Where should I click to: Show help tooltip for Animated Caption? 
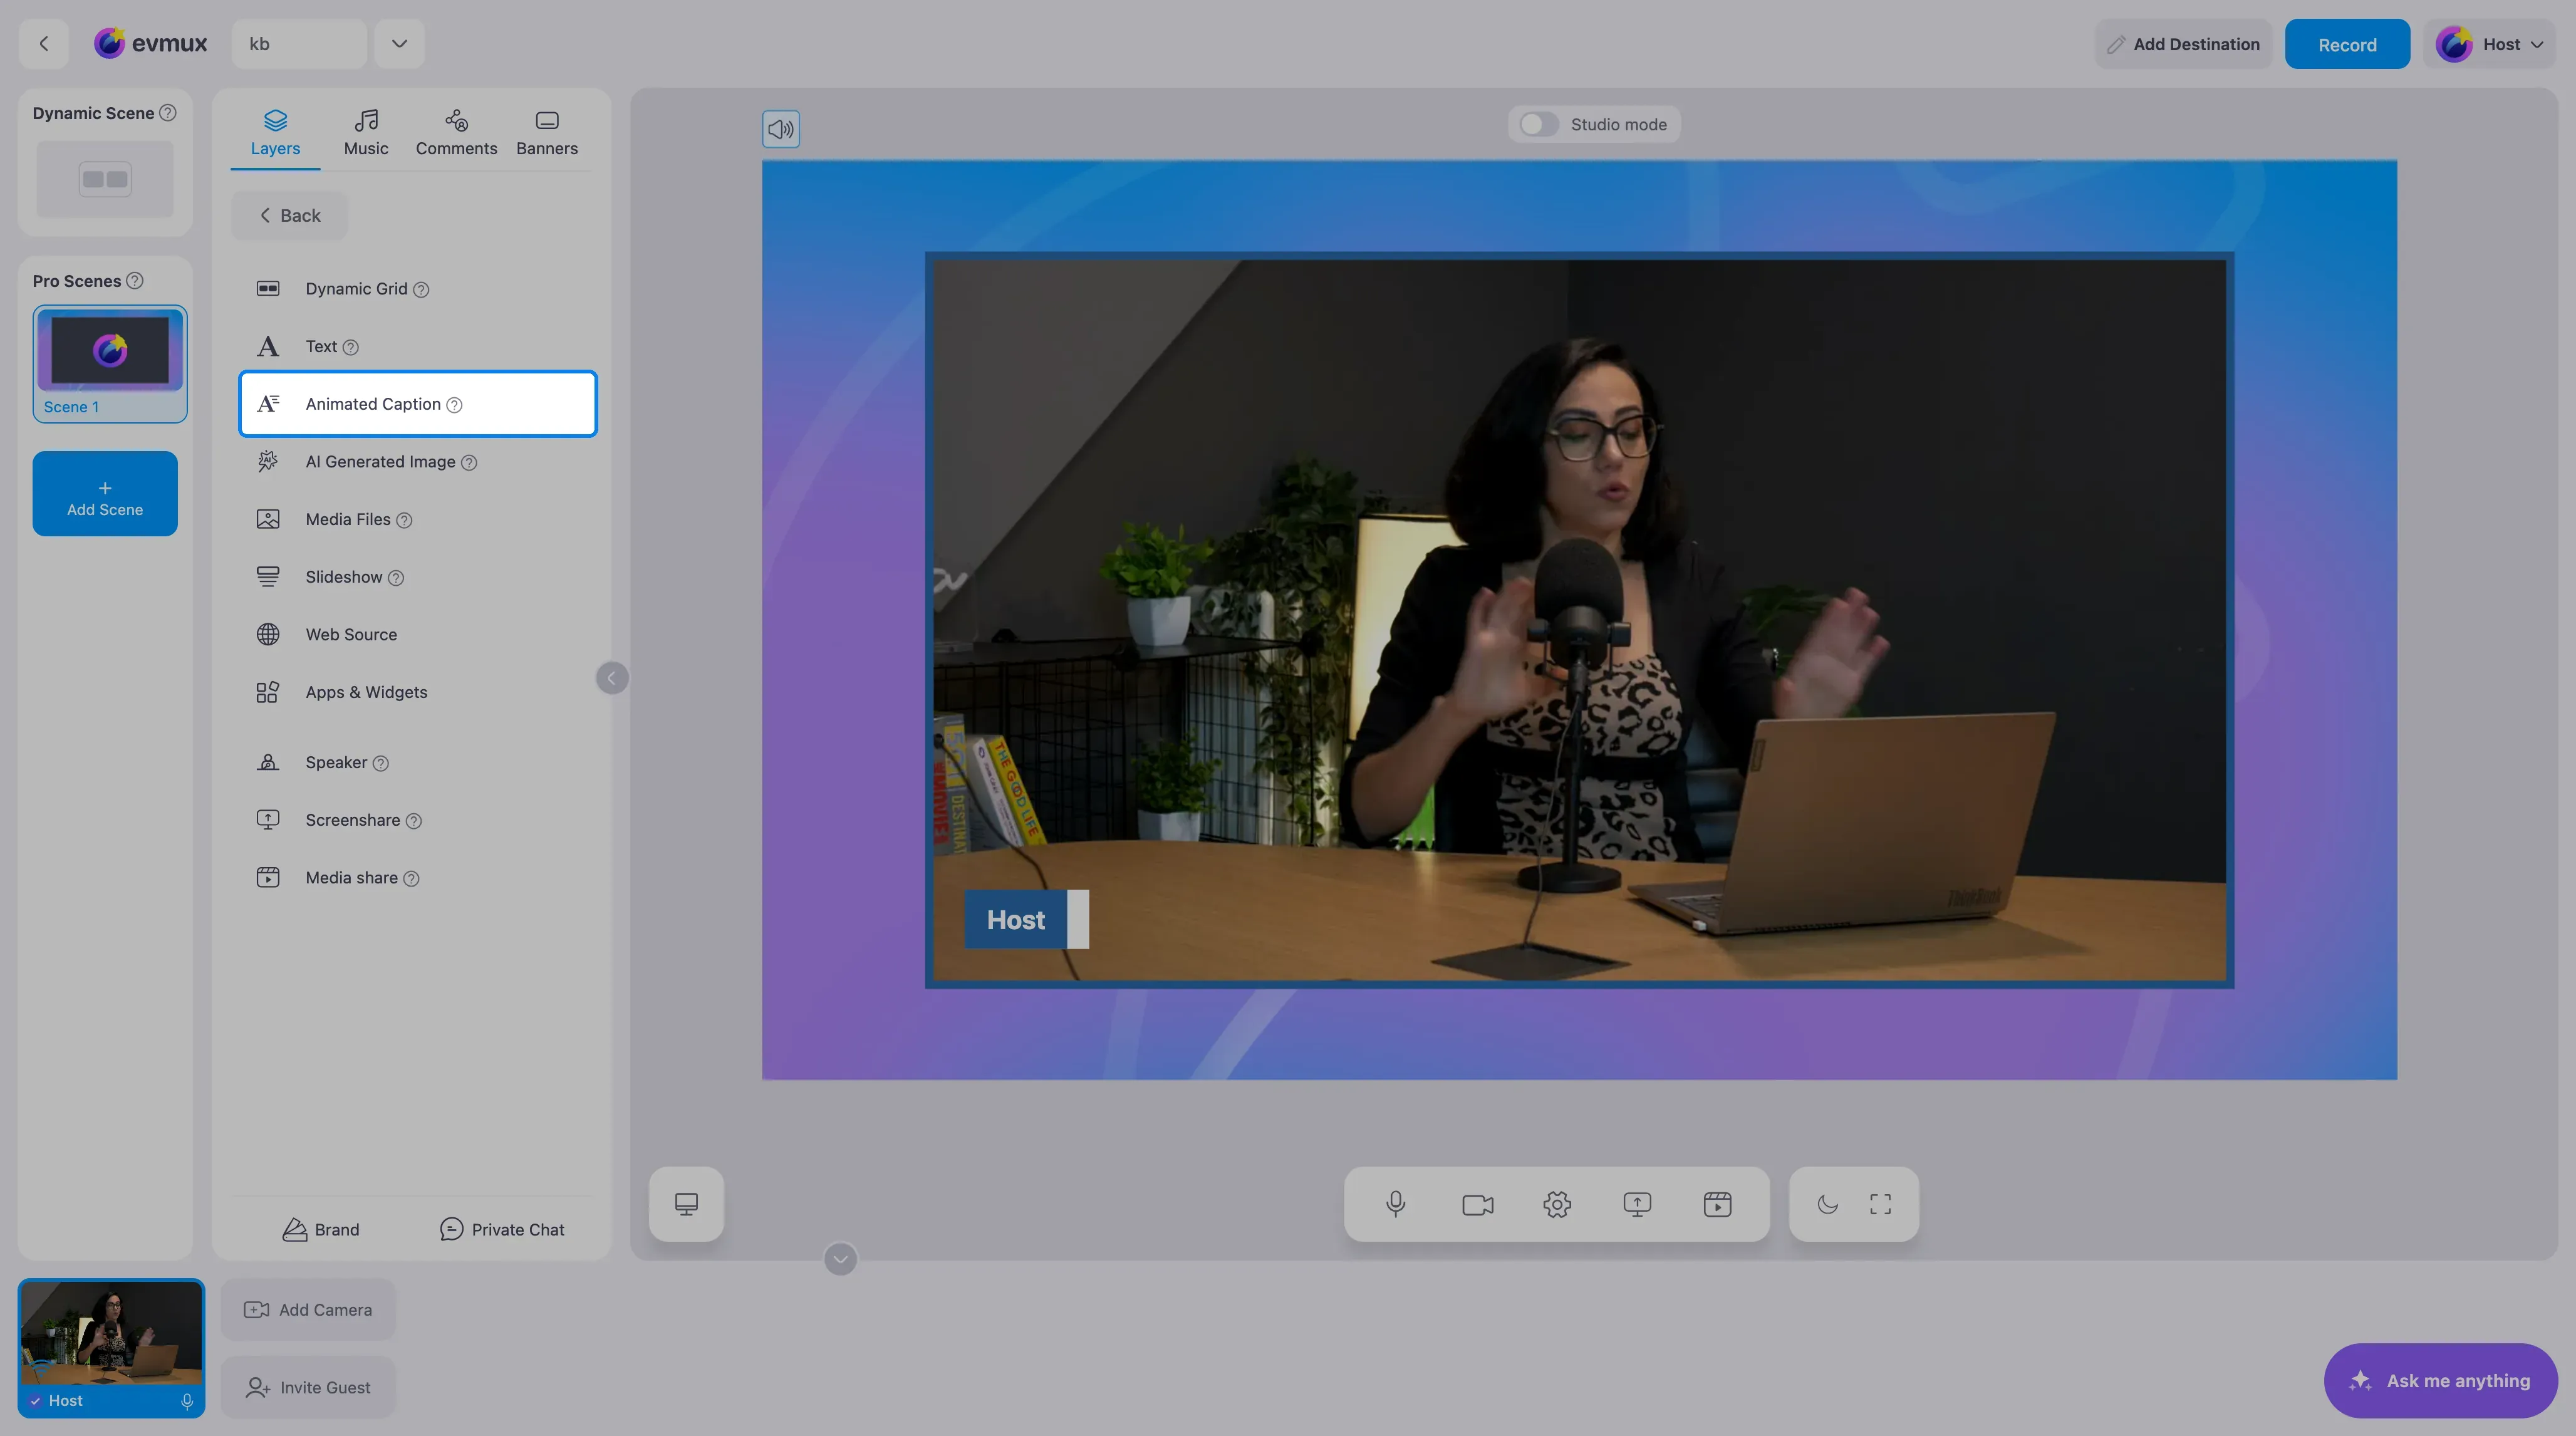(x=454, y=405)
